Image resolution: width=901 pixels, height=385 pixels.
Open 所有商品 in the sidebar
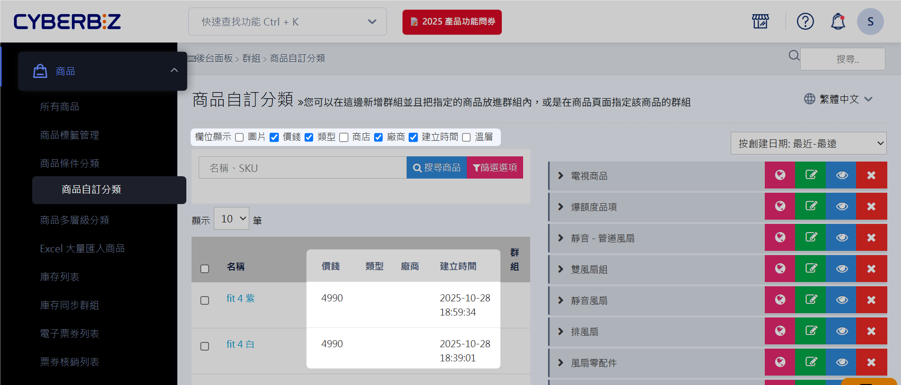click(x=60, y=107)
